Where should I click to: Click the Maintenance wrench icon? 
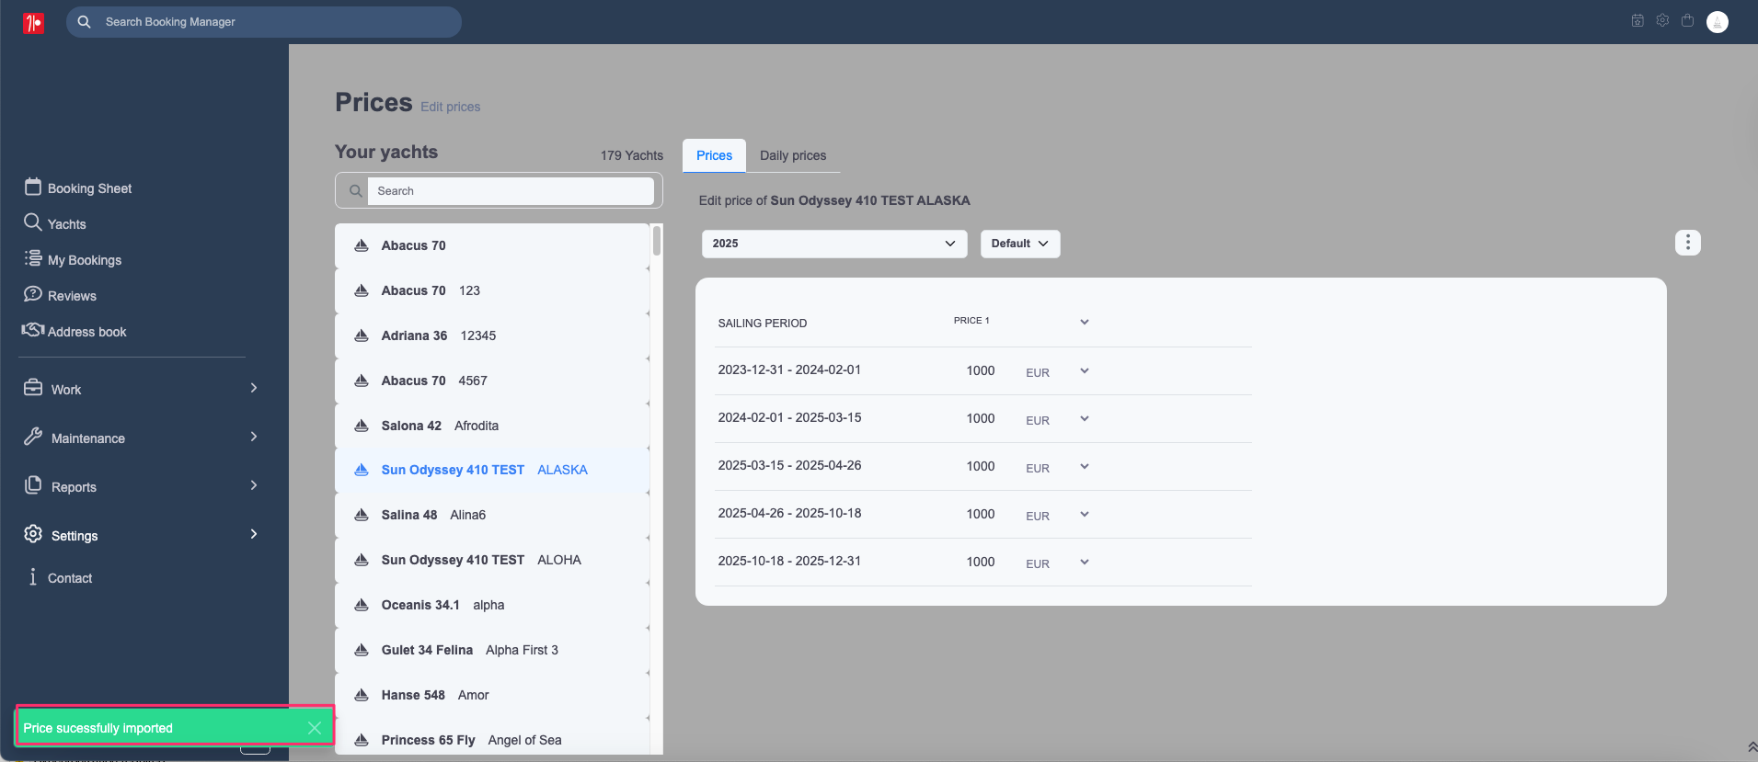33,437
